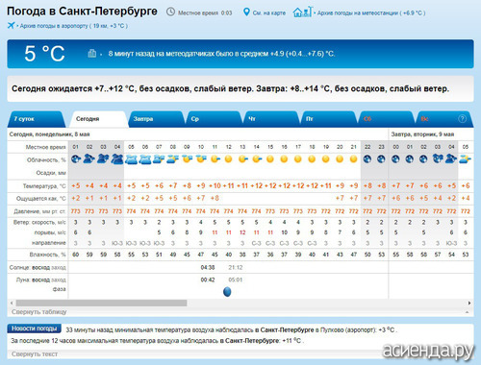Click the sun icon for hour 12

(x=228, y=158)
